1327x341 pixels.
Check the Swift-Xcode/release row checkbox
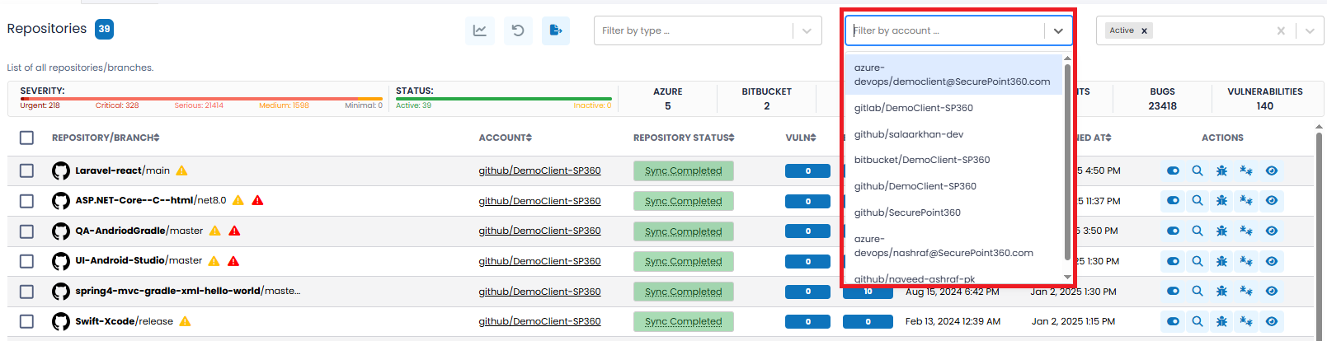[26, 321]
